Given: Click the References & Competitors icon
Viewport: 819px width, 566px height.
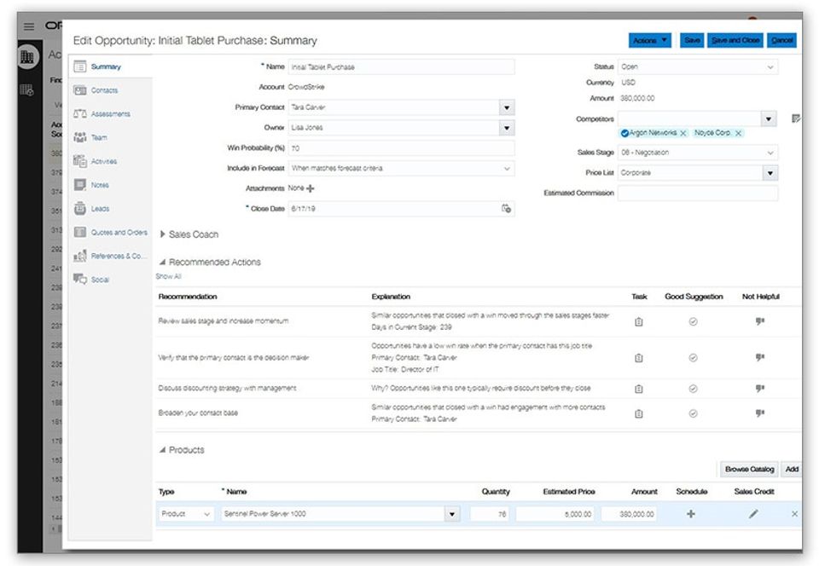Looking at the screenshot, I should point(80,256).
